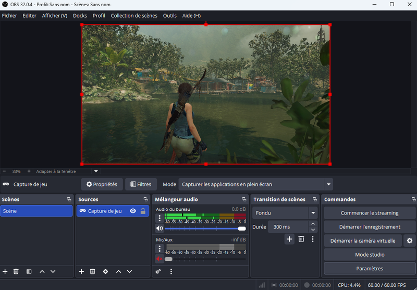
Task: Open Mic/Aux options dots
Action: pyautogui.click(x=160, y=248)
